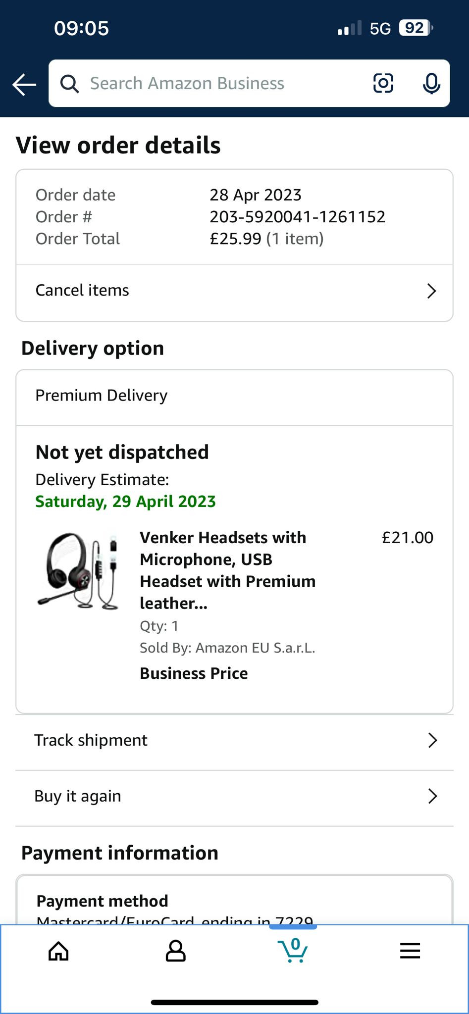
Task: Expand Buy it again chevron
Action: [432, 796]
